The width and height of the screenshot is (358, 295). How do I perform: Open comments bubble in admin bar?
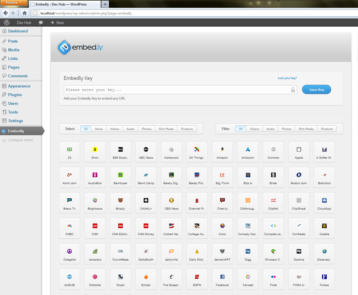point(41,23)
